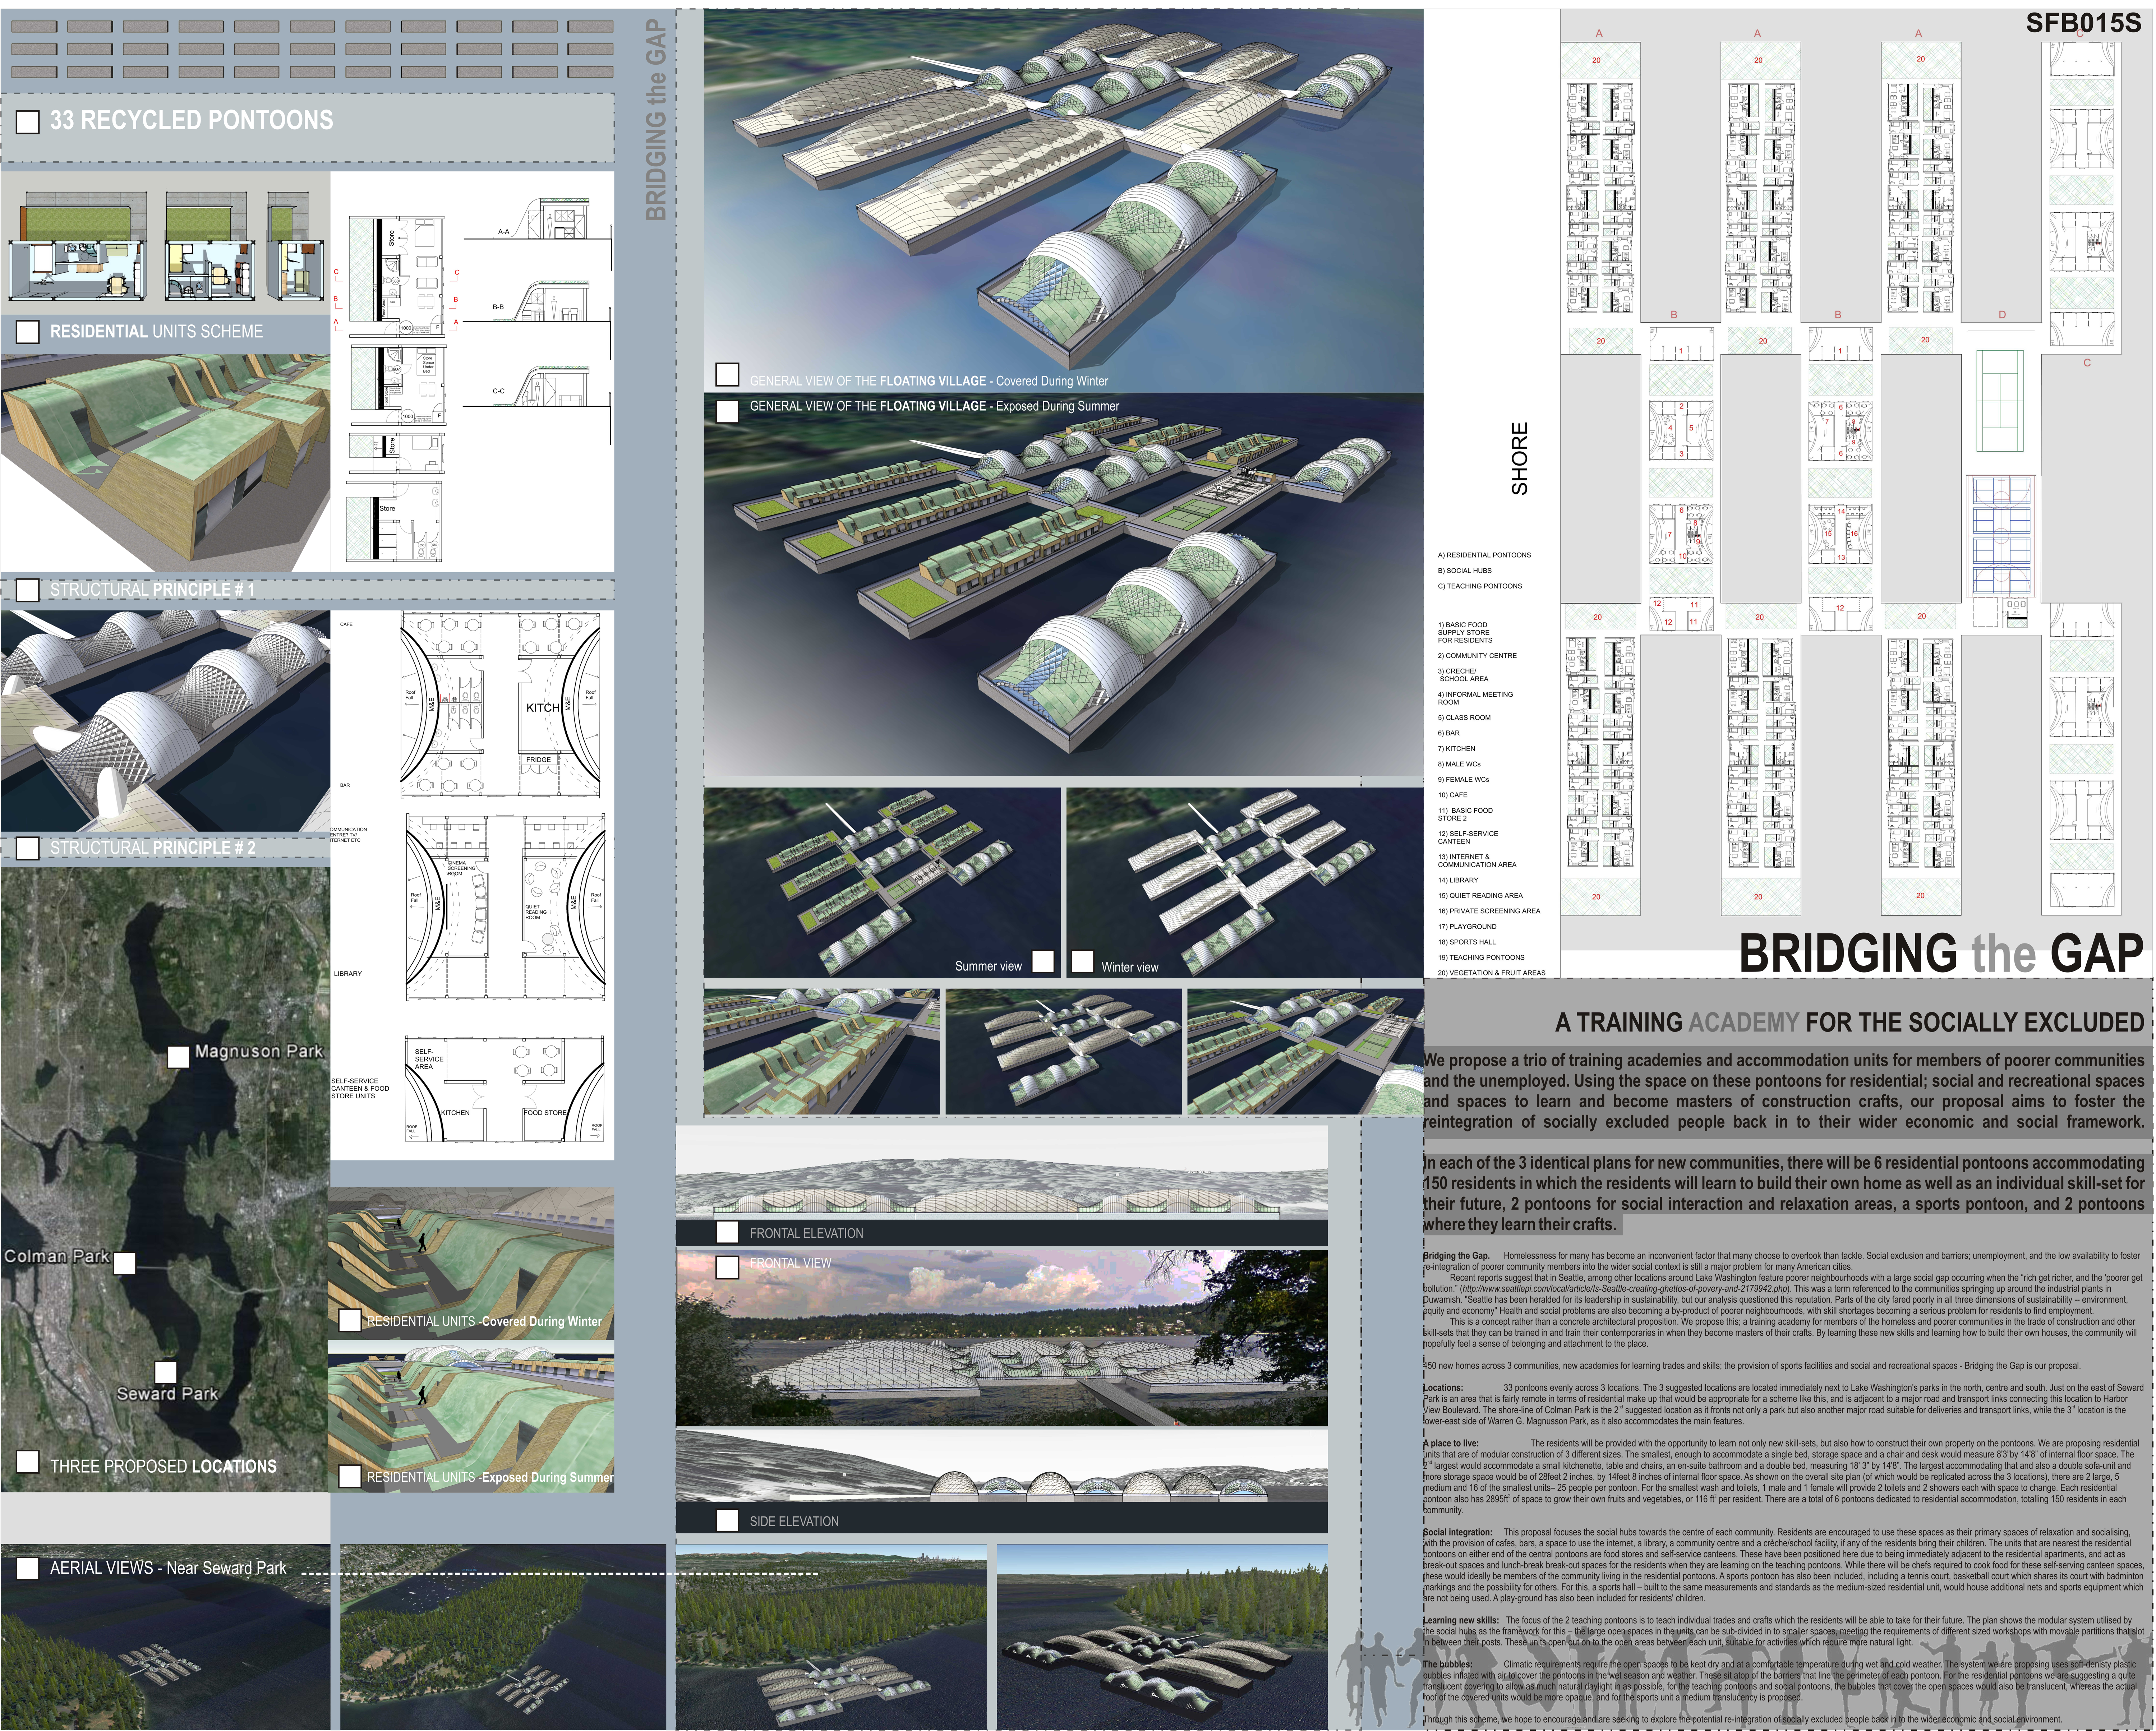Click the A-A section drawing label
This screenshot has height=1731, width=2156.
click(x=504, y=232)
